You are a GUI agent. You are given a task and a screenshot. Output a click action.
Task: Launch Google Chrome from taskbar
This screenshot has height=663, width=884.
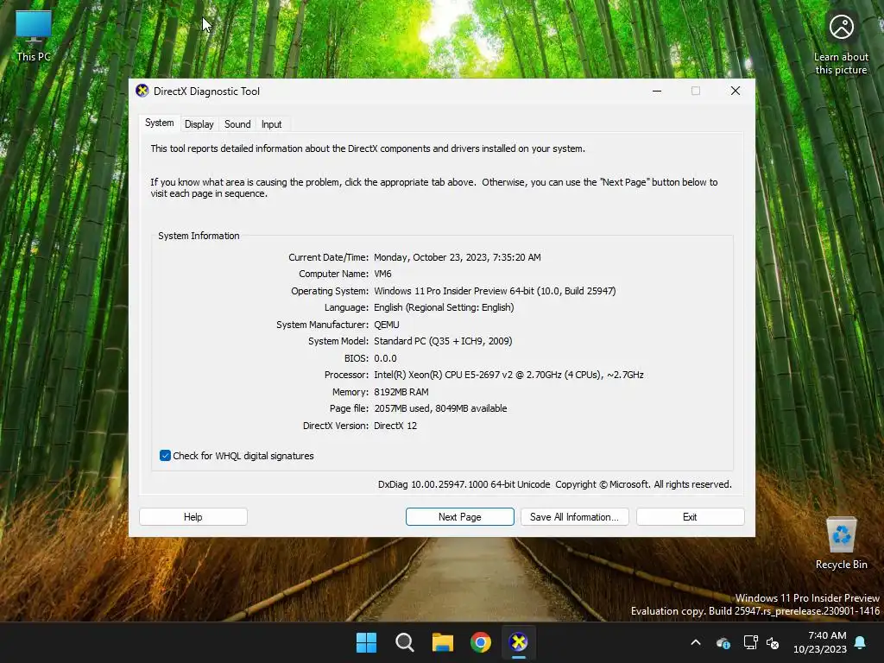point(480,642)
